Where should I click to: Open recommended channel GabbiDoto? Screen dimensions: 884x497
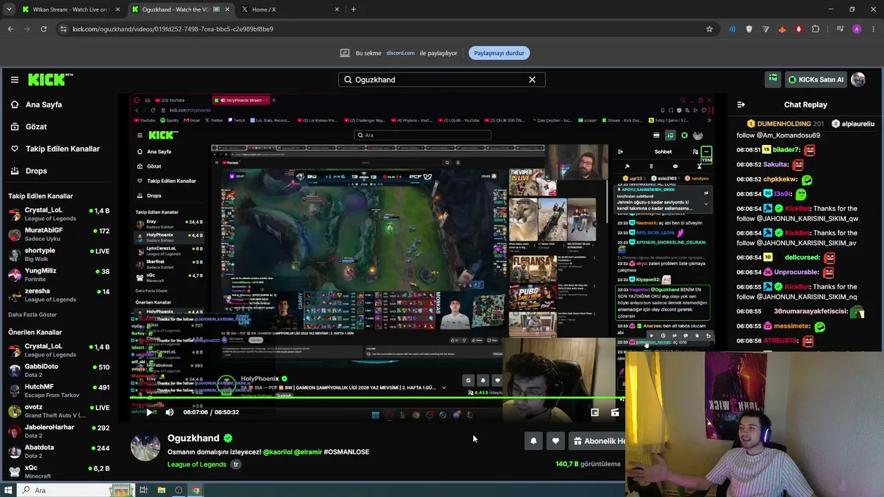coord(59,370)
